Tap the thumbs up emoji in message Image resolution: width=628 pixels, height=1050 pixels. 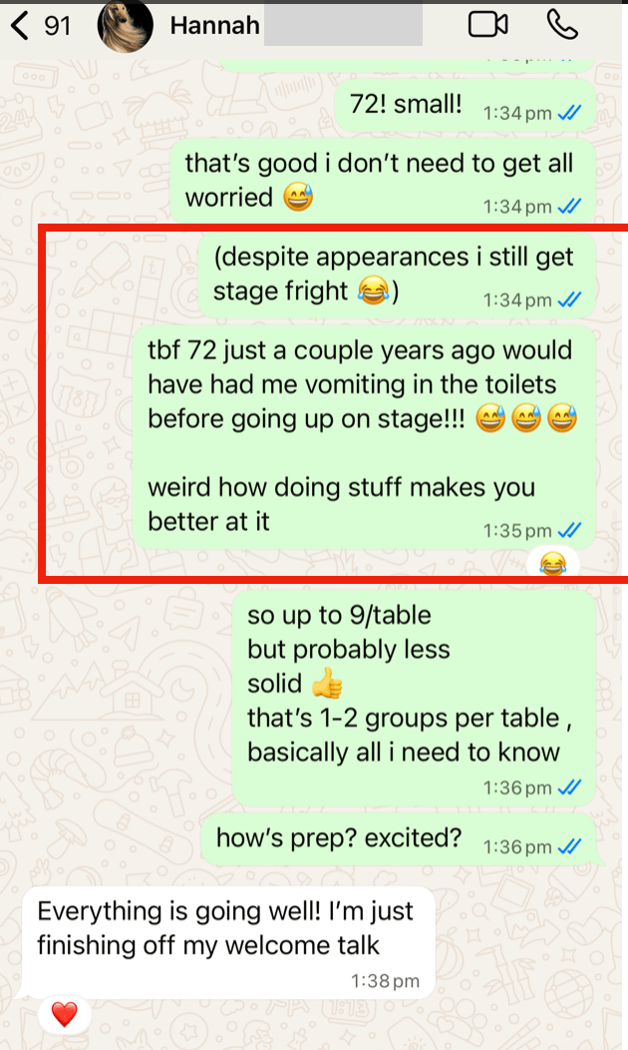(327, 685)
